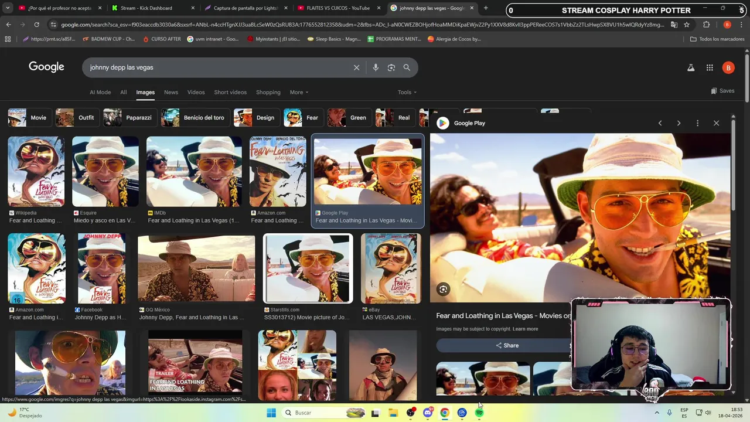The height and width of the screenshot is (422, 750).
Task: Select the Real filter chip
Action: 395,118
